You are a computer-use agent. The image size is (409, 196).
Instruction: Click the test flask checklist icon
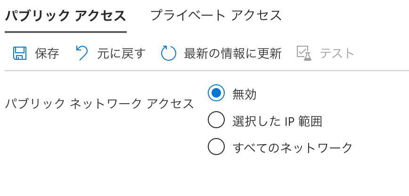coord(304,53)
